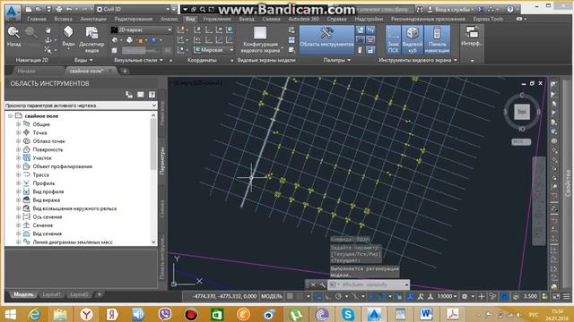Select the Pan hand tool in Навигация 2D
Image resolution: width=574 pixels, height=322 pixels.
(48, 30)
